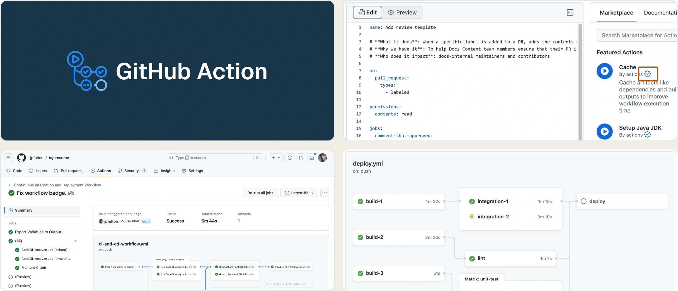Select Frontend CI Job in sidebar

(34, 268)
